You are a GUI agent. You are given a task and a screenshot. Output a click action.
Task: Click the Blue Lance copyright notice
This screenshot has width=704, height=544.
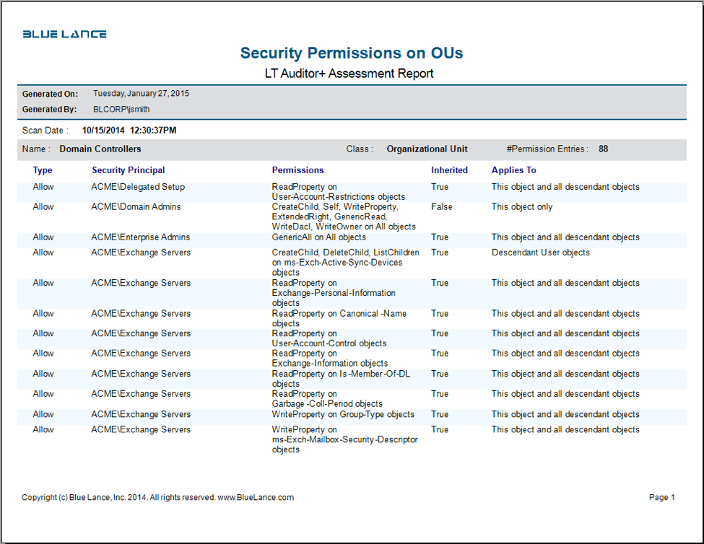click(x=157, y=497)
